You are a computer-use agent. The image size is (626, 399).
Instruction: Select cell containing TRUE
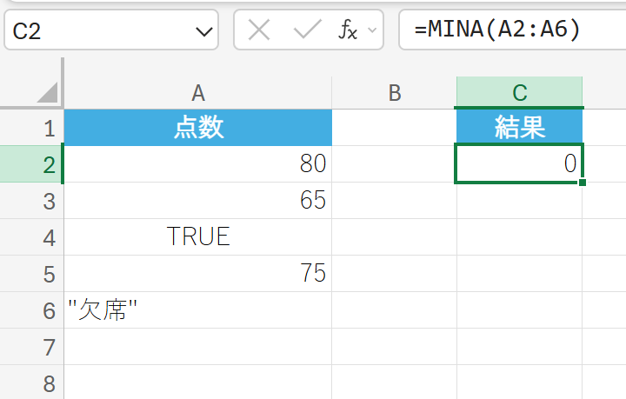[x=198, y=237]
